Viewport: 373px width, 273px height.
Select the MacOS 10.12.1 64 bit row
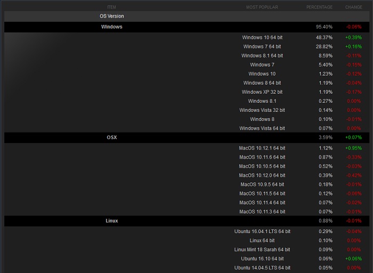262,148
